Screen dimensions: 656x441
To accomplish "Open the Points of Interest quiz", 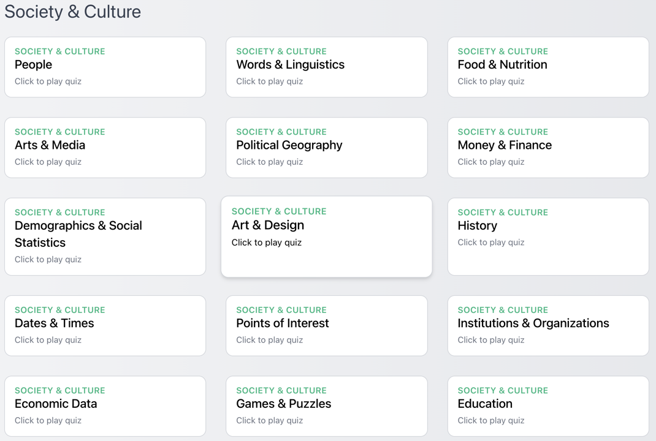I will (x=326, y=325).
